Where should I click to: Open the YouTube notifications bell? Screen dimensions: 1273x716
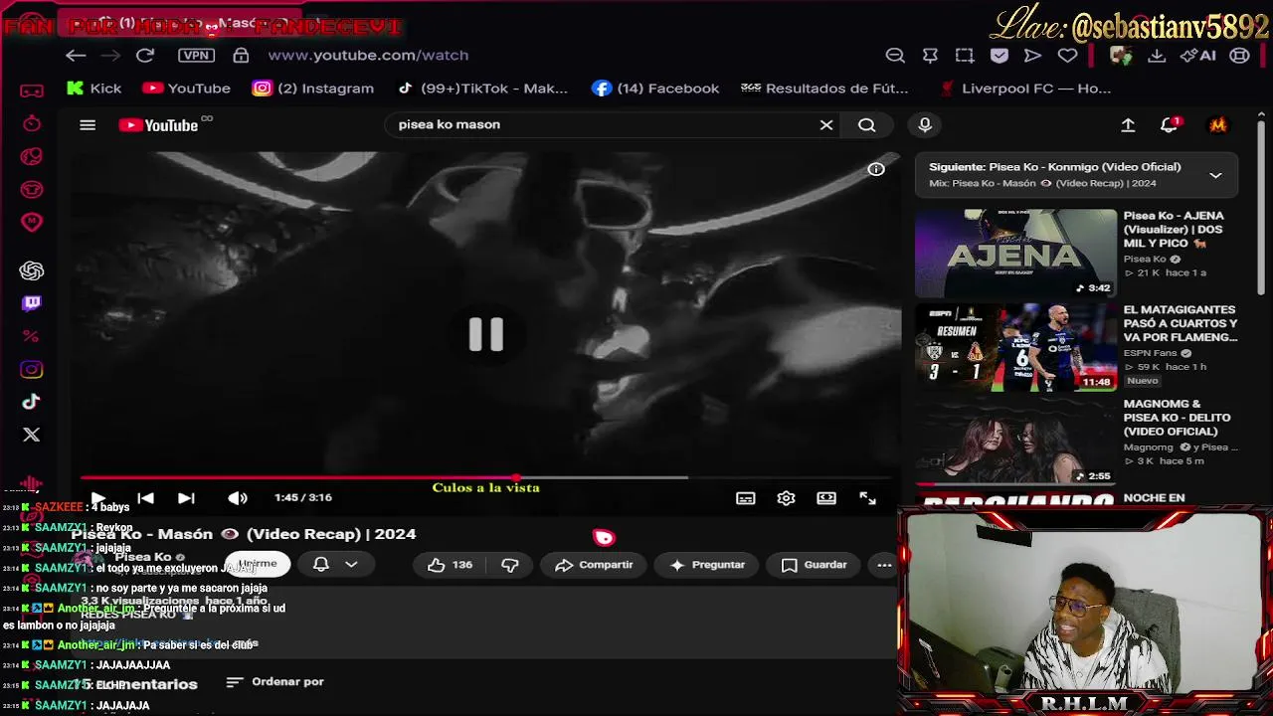tap(1170, 125)
